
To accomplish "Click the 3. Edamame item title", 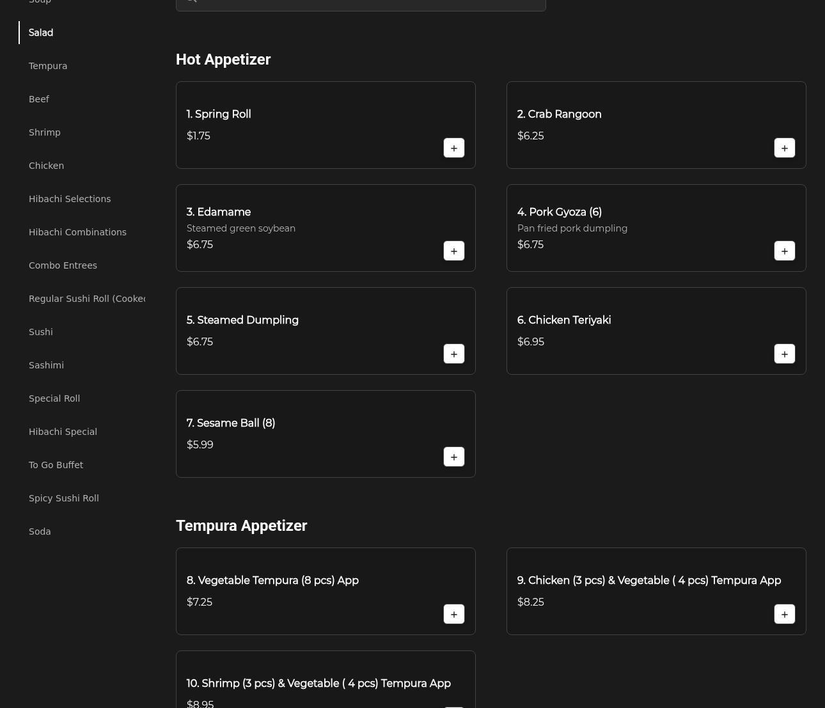I will pyautogui.click(x=219, y=212).
